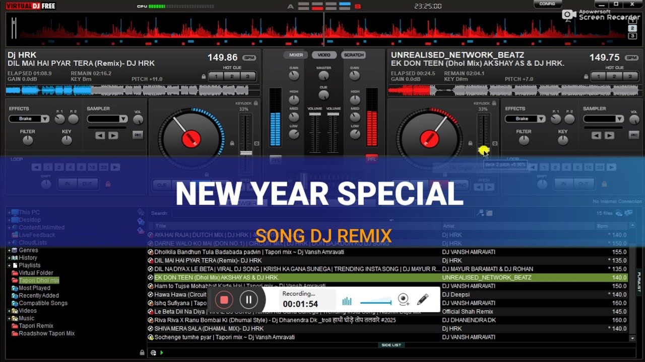645x362 pixels.
Task: Trigger deck 2 hot cue 3
Action: coord(630,76)
